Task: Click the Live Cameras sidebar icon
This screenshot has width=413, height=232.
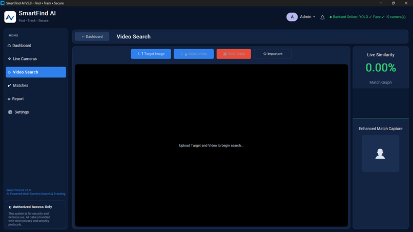Action: 10,59
